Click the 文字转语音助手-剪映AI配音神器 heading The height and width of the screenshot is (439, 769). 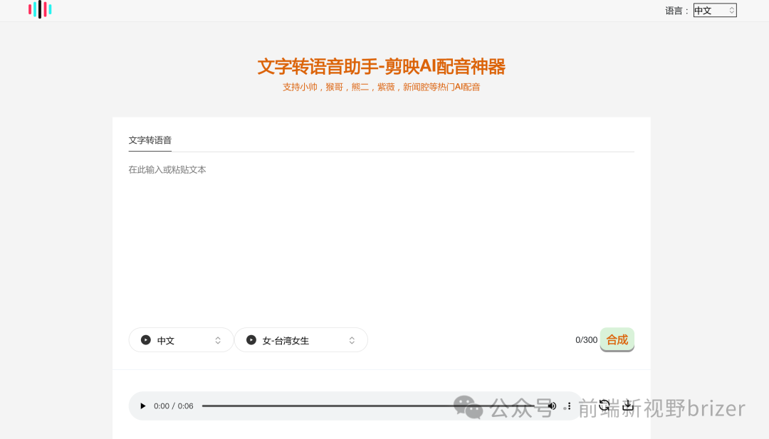(x=381, y=67)
